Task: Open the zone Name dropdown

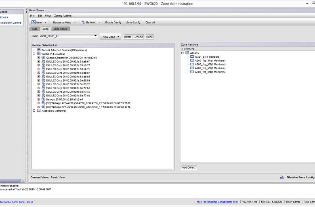Action: pyautogui.click(x=95, y=36)
